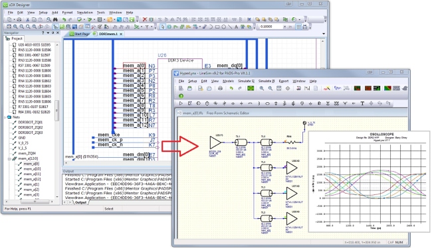The height and width of the screenshot is (248, 432).
Task: Click the binoculars Find icon in xDX toolbar
Action: (55, 19)
